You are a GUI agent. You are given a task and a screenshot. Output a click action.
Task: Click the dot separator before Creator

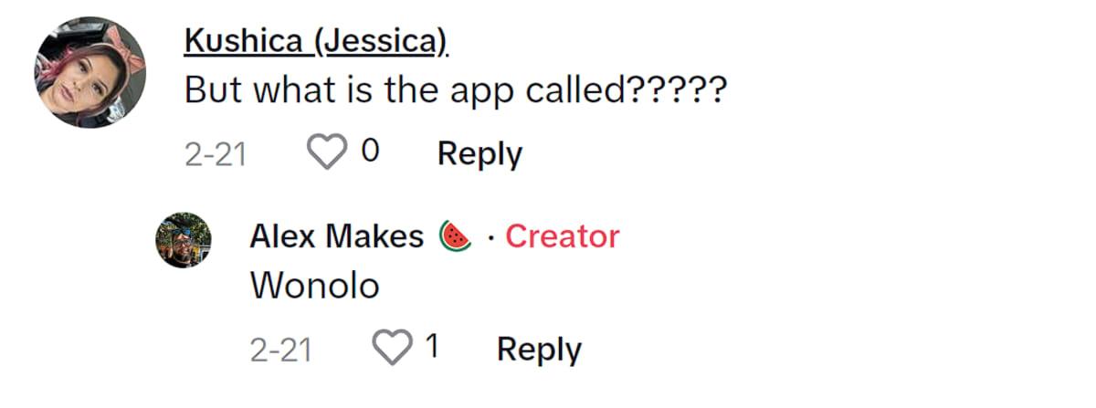click(491, 238)
